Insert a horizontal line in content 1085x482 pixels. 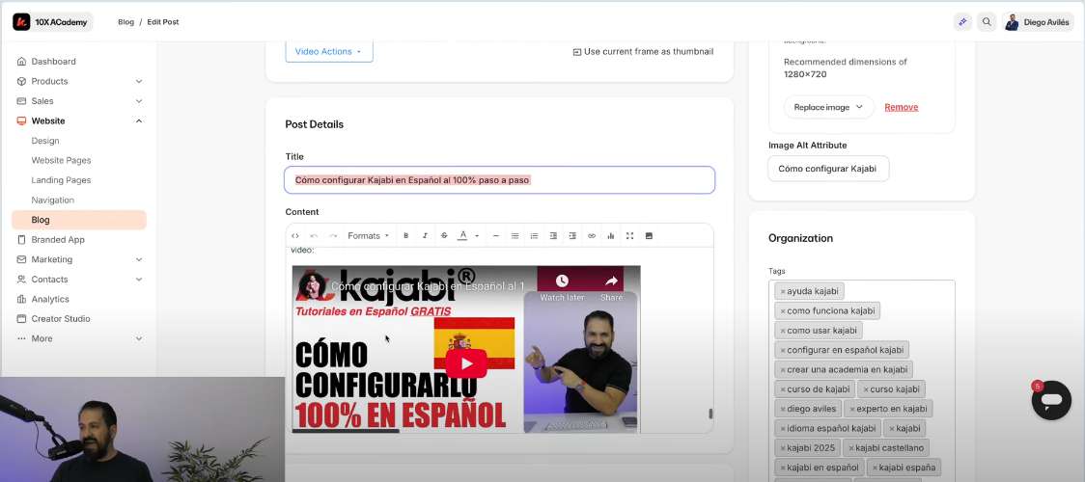(x=496, y=235)
